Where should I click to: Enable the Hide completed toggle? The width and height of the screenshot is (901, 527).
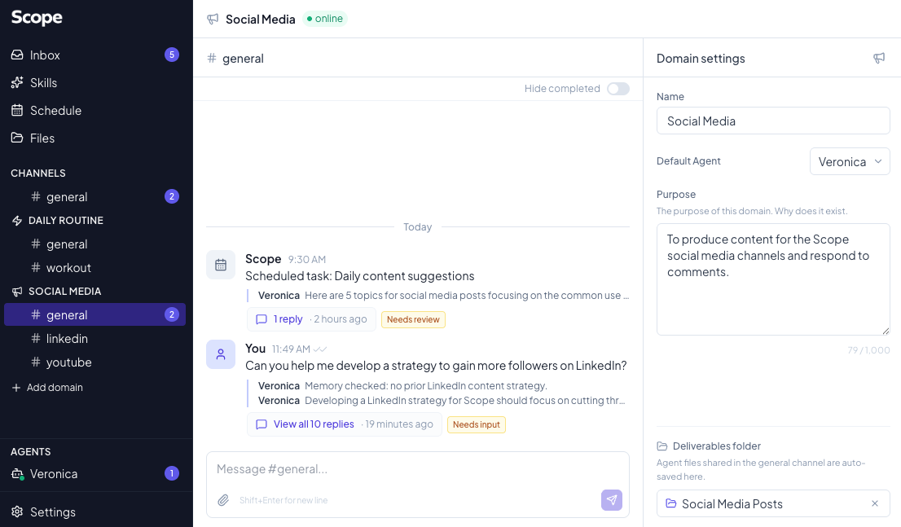point(618,88)
